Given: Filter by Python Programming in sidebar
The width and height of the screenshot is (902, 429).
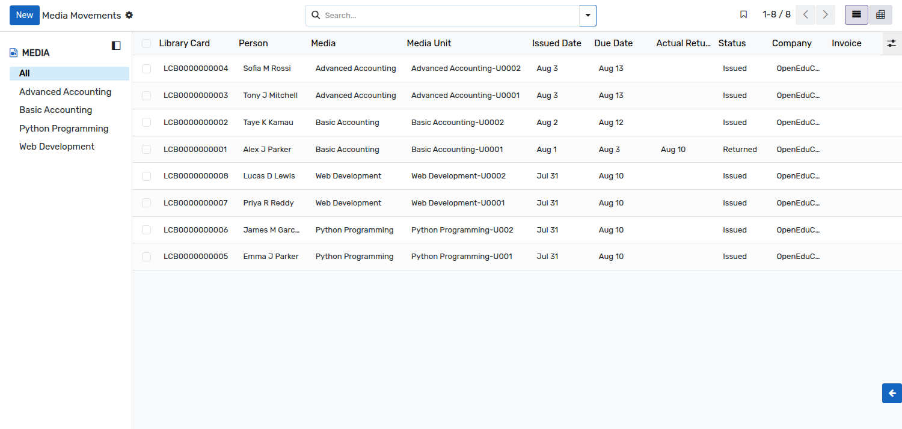Looking at the screenshot, I should 64,129.
